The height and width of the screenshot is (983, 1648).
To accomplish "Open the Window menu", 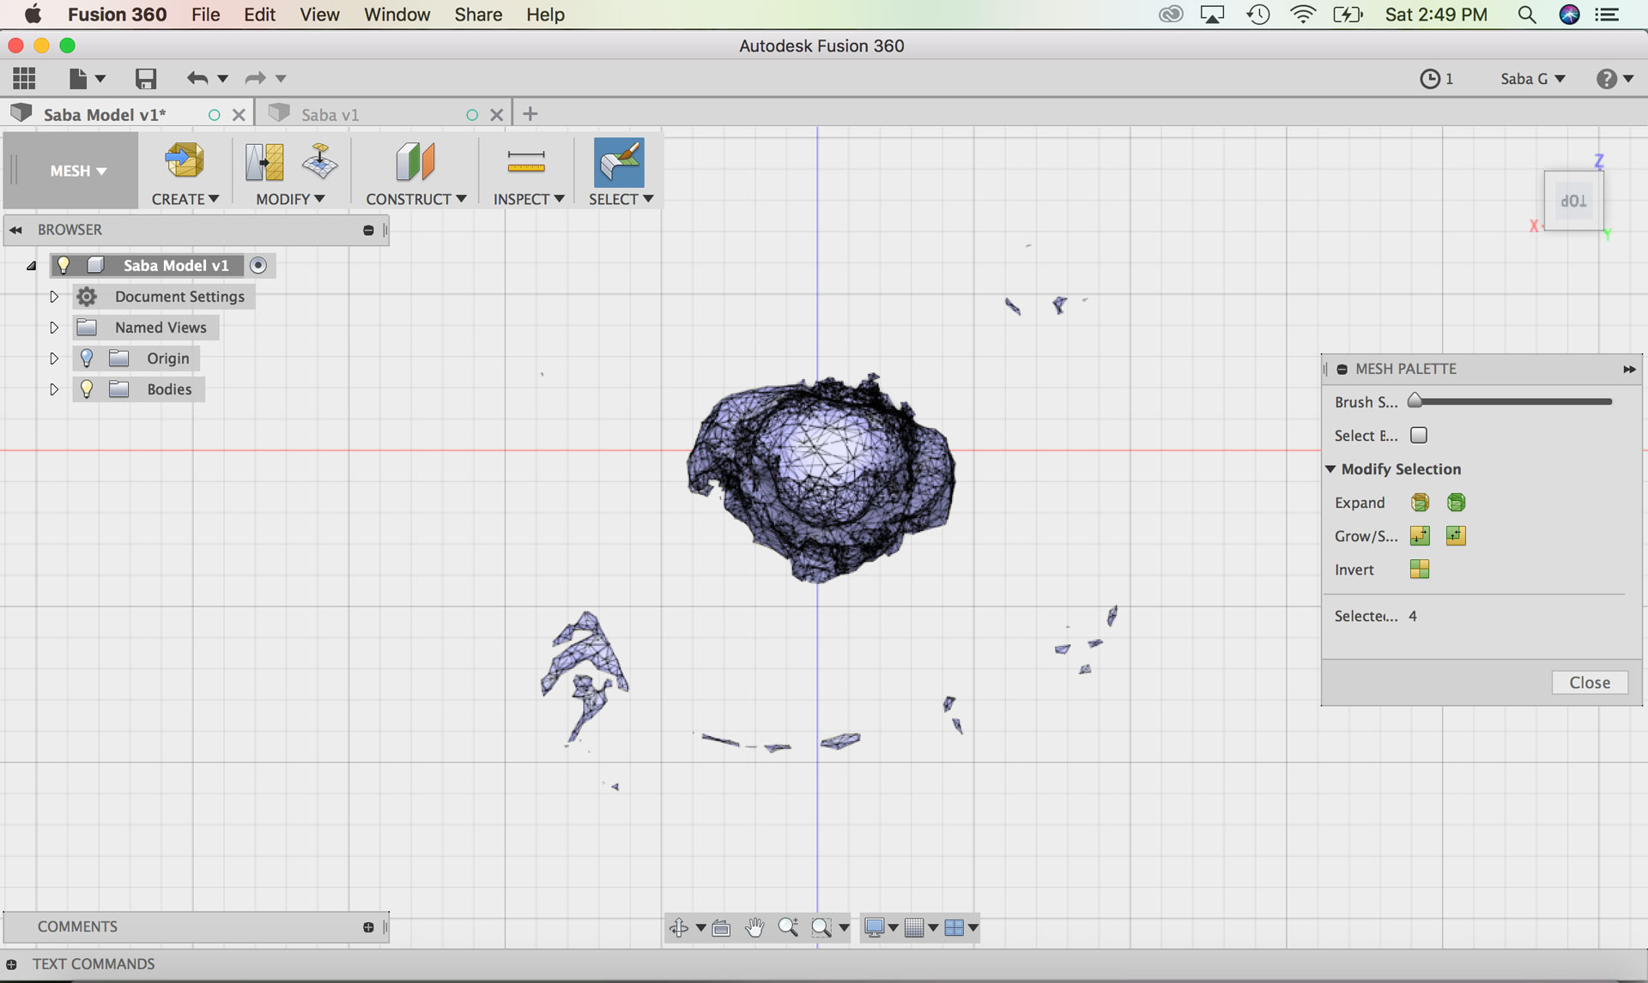I will click(x=397, y=15).
